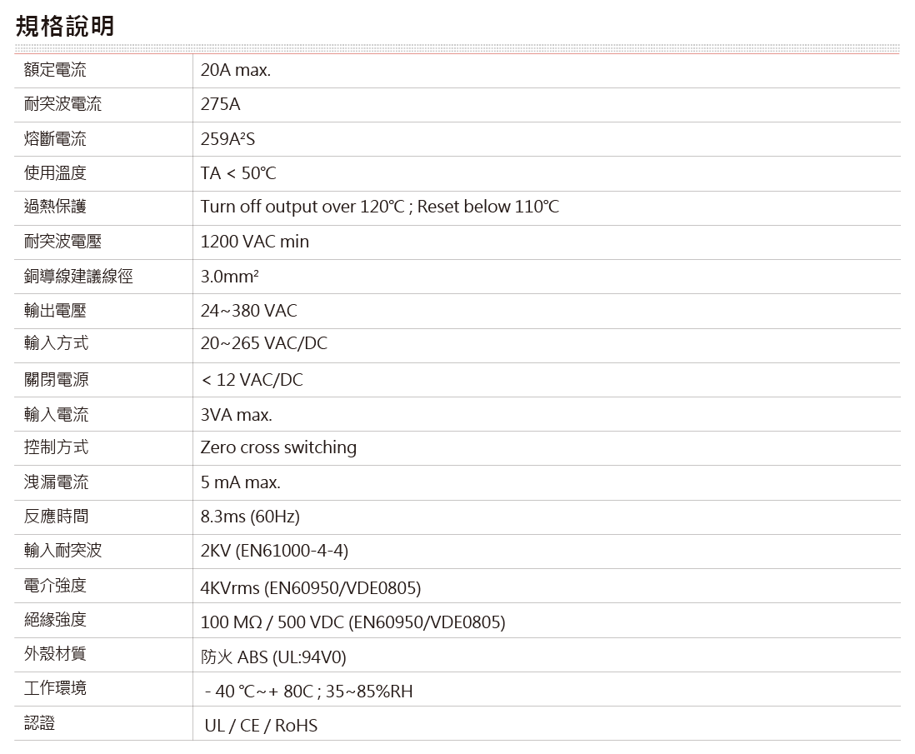Select the 275A surge current value
This screenshot has width=915, height=754.
coord(220,105)
